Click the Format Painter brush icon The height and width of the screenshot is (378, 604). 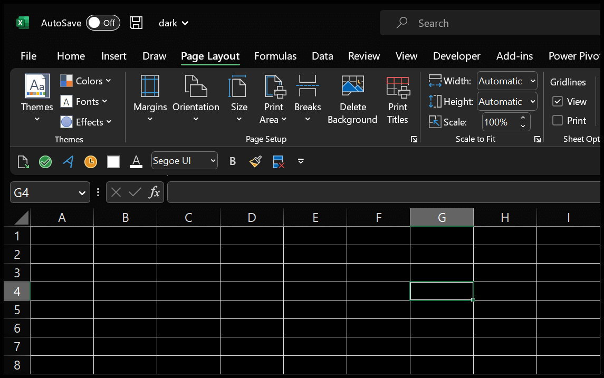[255, 162]
